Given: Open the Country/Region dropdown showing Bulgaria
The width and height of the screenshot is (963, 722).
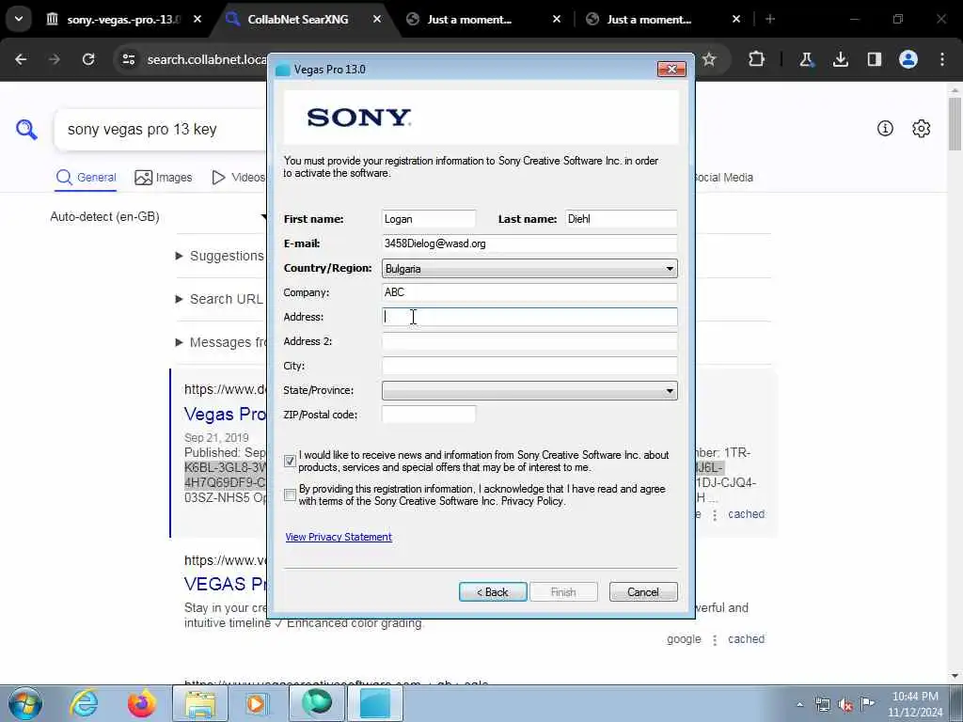Looking at the screenshot, I should point(529,268).
